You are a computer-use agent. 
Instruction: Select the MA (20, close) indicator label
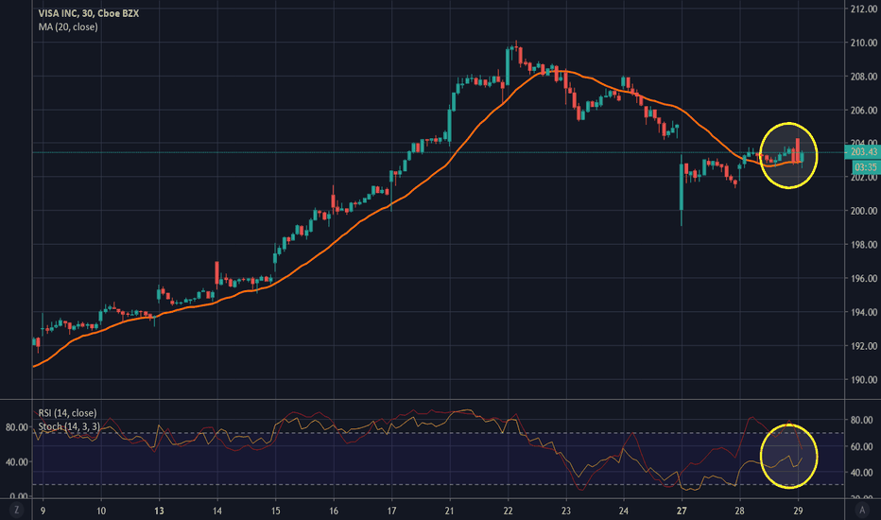(x=68, y=27)
